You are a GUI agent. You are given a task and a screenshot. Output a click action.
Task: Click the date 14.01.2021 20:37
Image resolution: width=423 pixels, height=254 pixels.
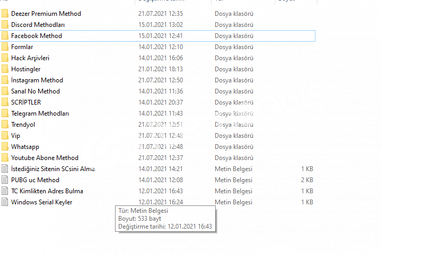(x=161, y=102)
